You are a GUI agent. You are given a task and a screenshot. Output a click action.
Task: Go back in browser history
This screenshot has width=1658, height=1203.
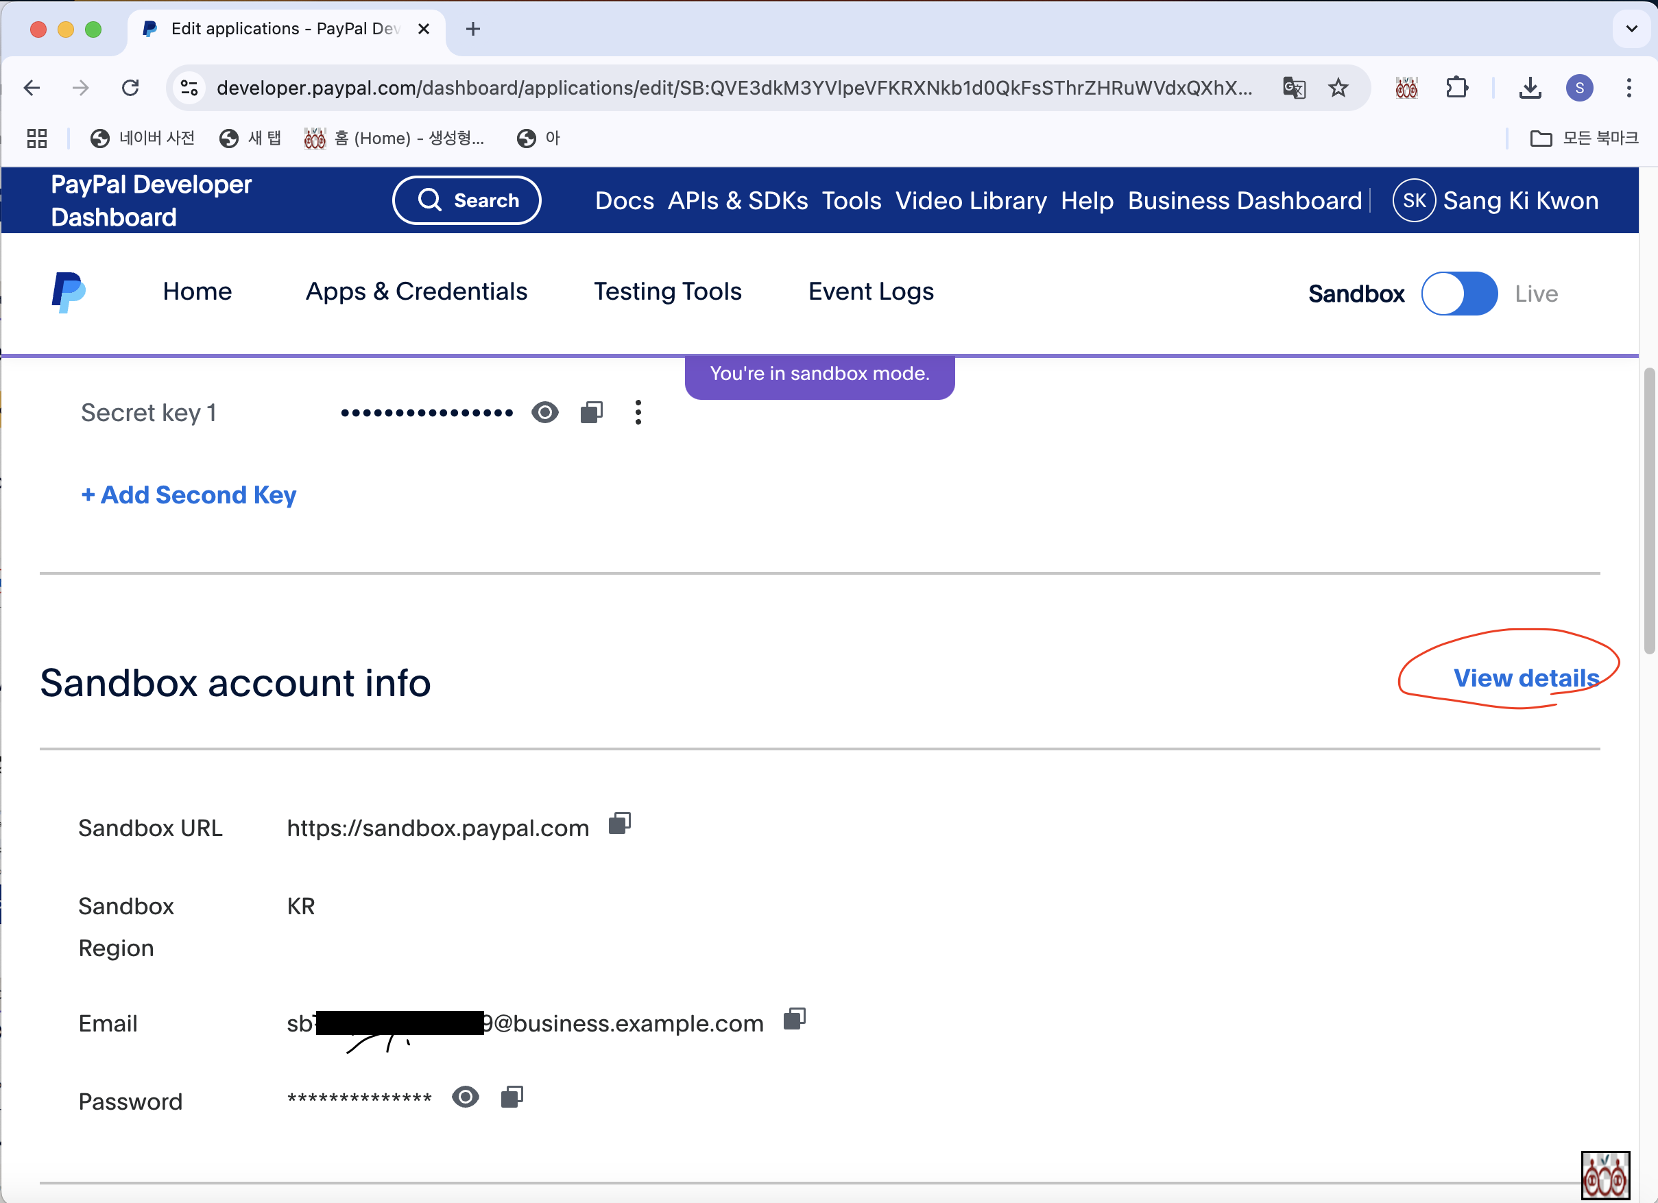click(x=32, y=88)
